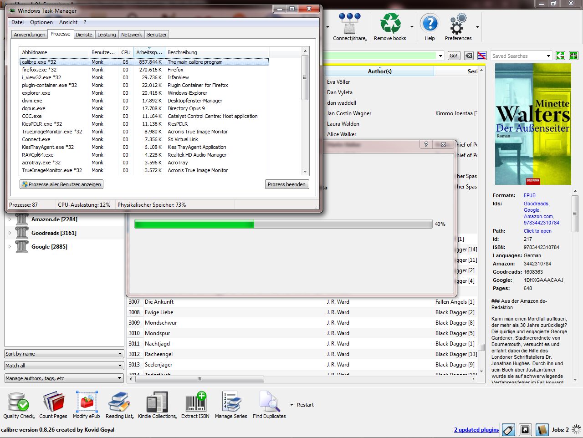Open the Match all dropdown
583x438 pixels.
64,366
